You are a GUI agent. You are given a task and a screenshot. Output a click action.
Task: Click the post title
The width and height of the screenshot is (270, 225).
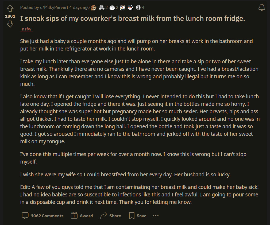click(x=133, y=18)
